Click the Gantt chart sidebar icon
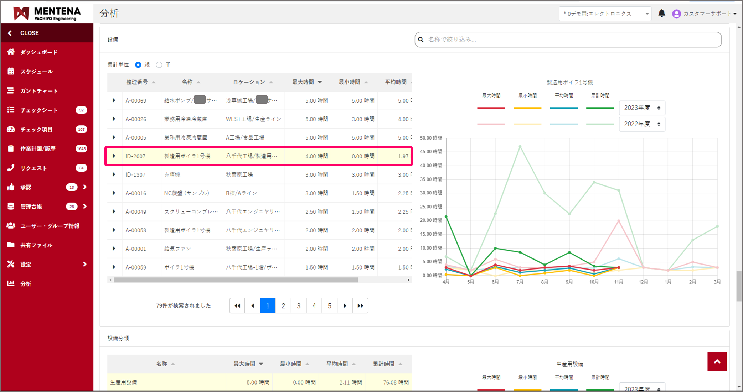This screenshot has height=392, width=743. (x=11, y=91)
